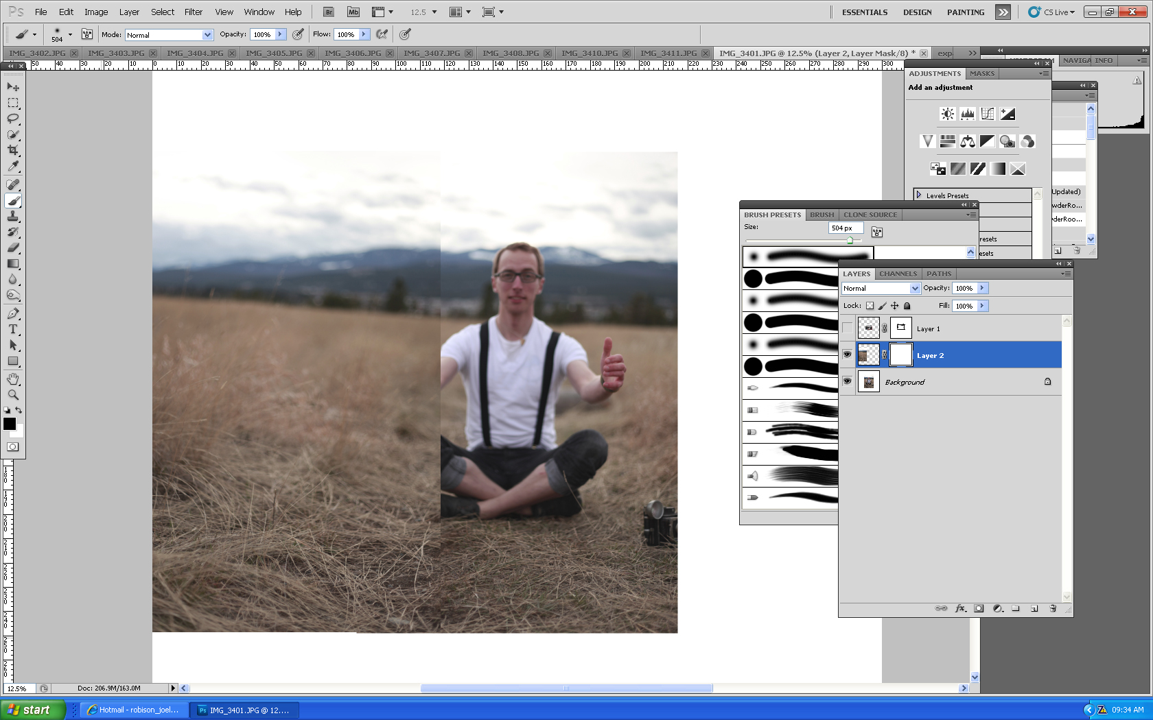Image resolution: width=1153 pixels, height=720 pixels.
Task: Open the Brush Preset picker arrow
Action: (x=69, y=34)
